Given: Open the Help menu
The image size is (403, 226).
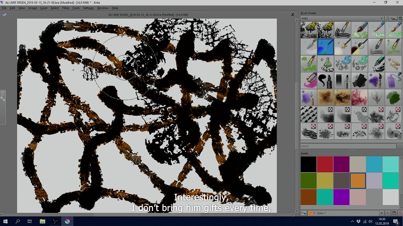Looking at the screenshot, I should pos(115,8).
